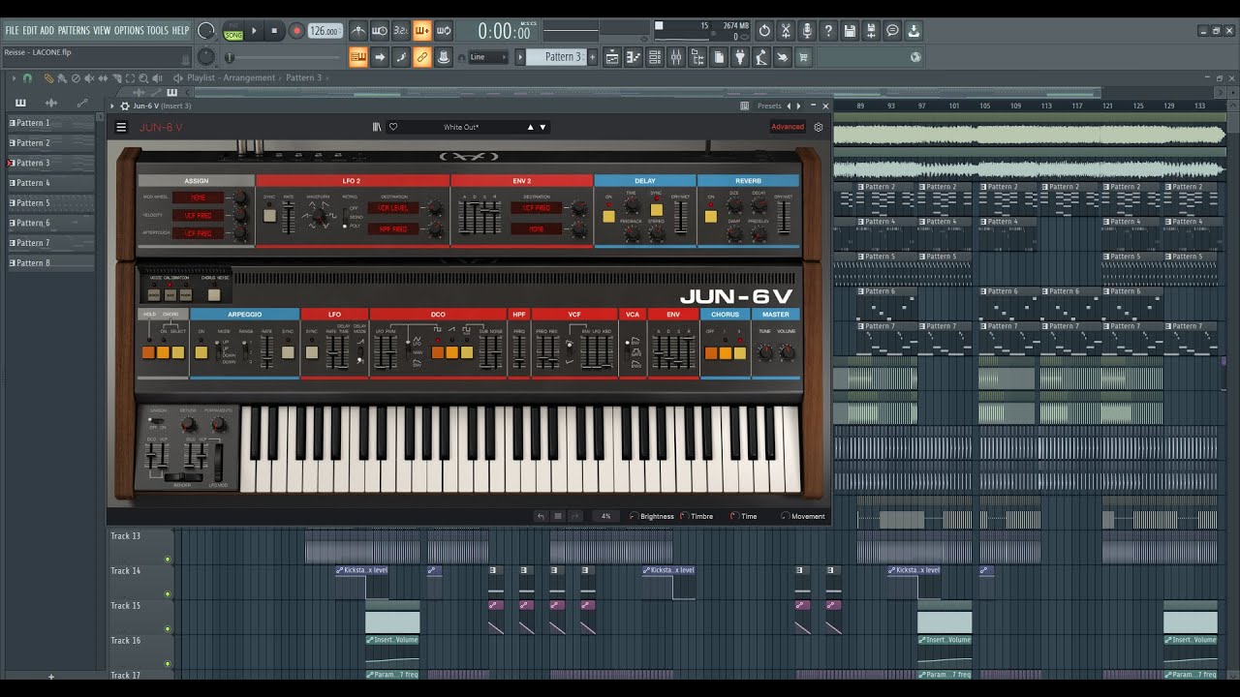Open the tempo tapper icon
Screen dimensions: 1240x697
(761, 57)
